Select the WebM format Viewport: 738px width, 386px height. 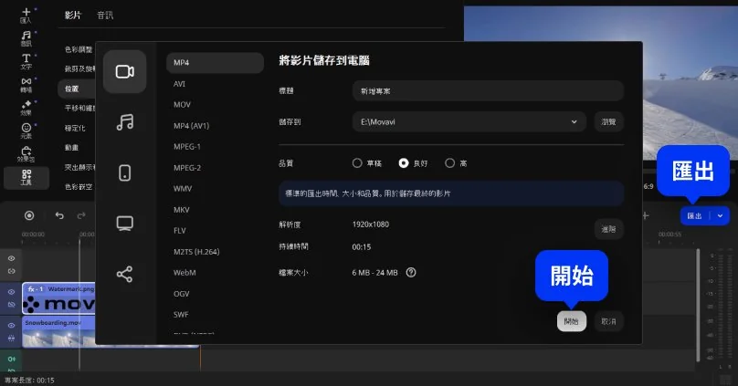coord(184,272)
